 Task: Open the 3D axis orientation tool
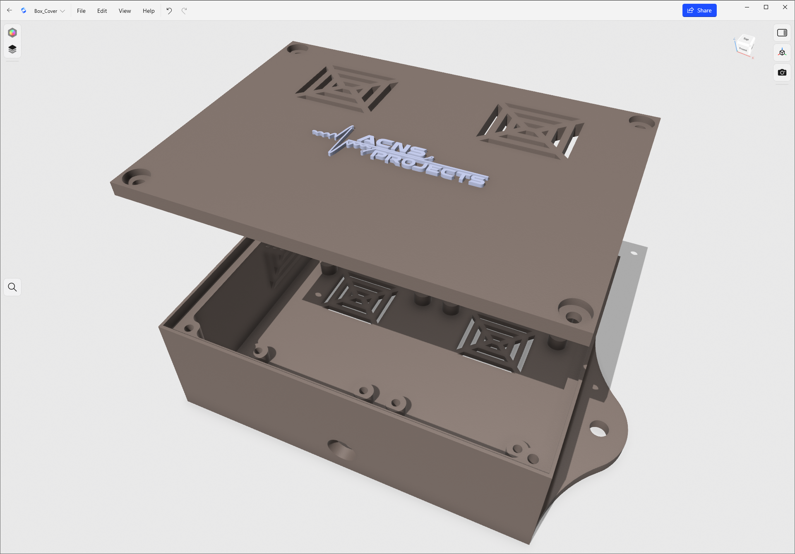[782, 53]
